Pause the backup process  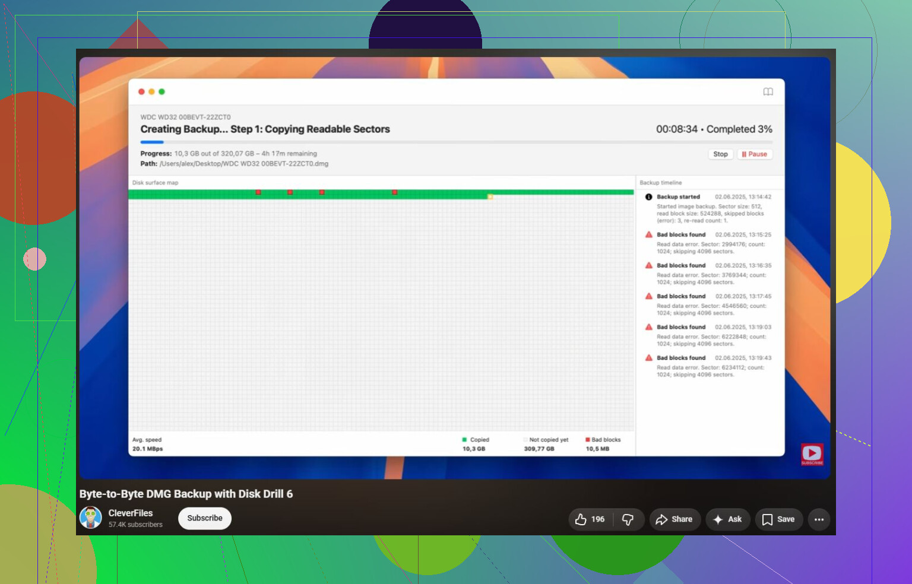755,154
